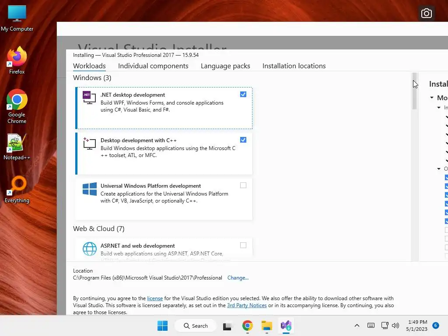Collapse the Optional components subsection
448x336 pixels.
(x=439, y=169)
